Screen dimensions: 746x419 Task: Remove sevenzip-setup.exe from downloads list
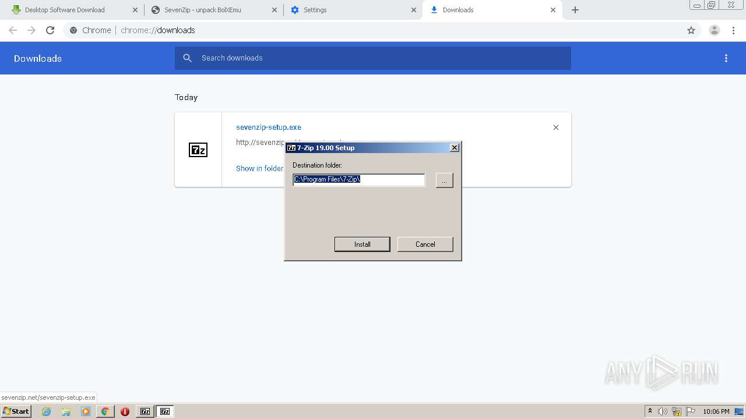556,127
